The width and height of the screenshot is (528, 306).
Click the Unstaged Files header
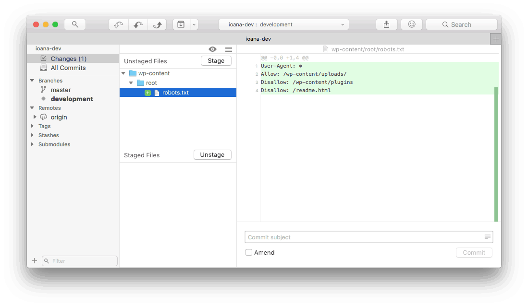click(146, 61)
